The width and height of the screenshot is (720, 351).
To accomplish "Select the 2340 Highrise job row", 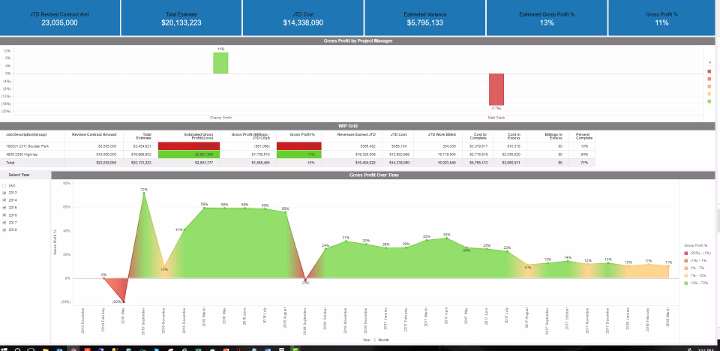I will [x=298, y=154].
